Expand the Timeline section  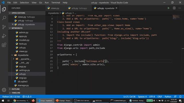27,93
